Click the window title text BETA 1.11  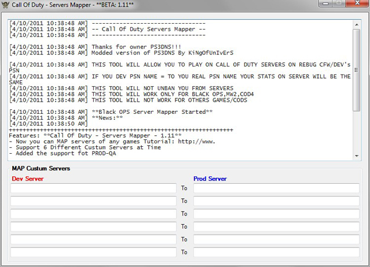[x=115, y=5]
